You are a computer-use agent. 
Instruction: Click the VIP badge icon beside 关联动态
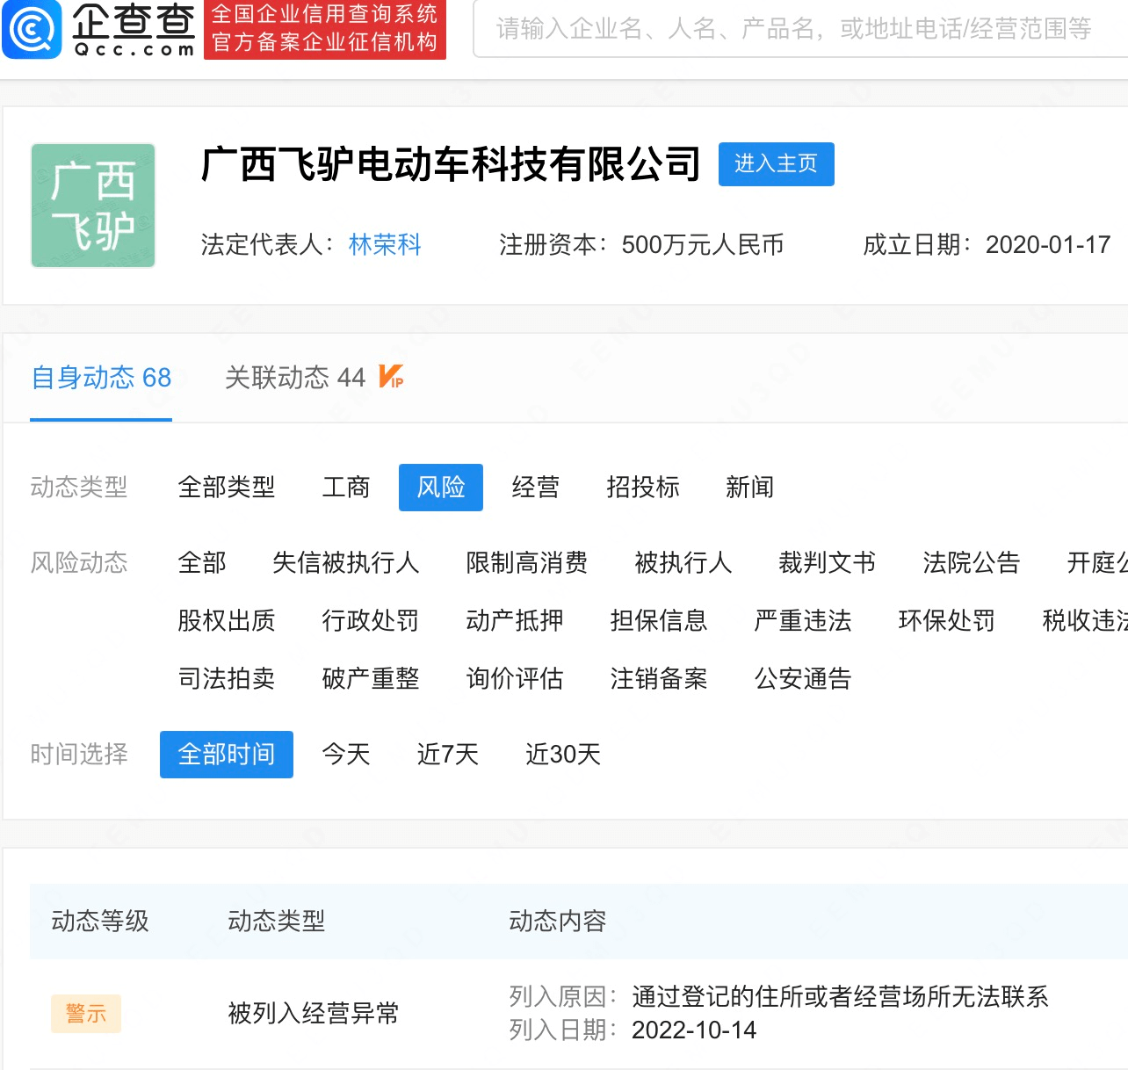pos(391,377)
